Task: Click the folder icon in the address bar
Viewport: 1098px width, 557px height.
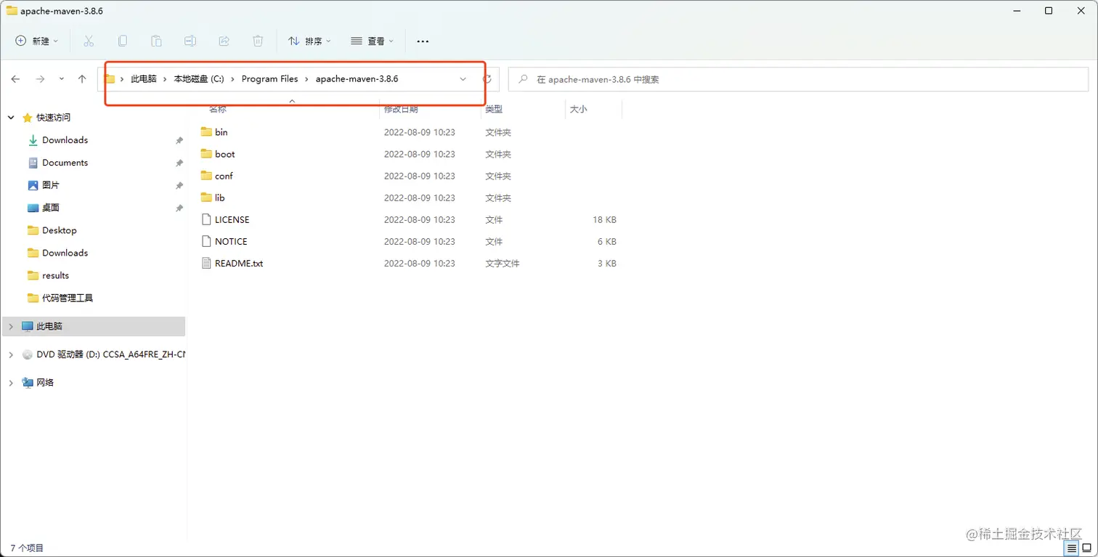Action: click(x=110, y=79)
